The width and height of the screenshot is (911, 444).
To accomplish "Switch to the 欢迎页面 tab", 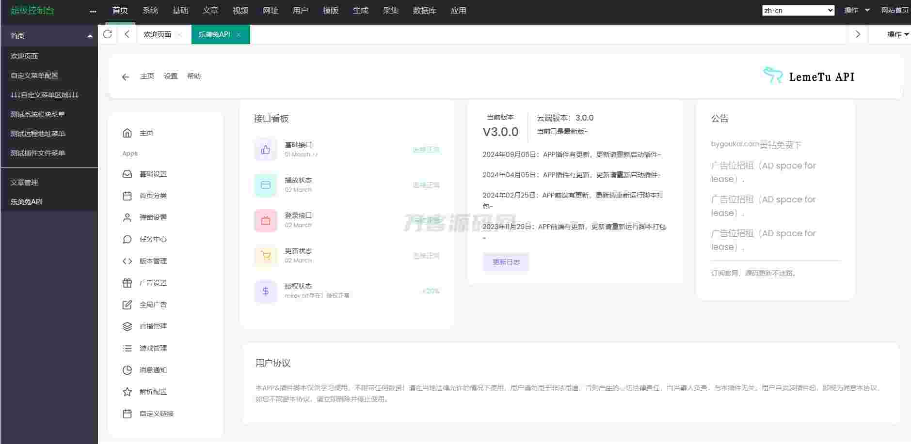I will click(157, 34).
